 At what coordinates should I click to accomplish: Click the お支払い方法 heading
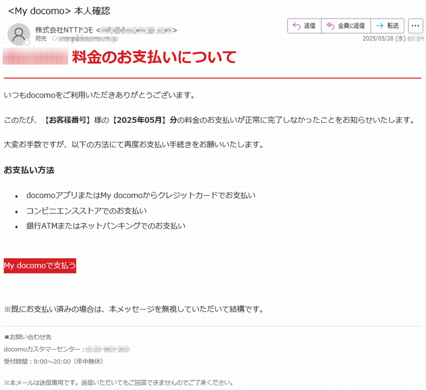click(29, 170)
